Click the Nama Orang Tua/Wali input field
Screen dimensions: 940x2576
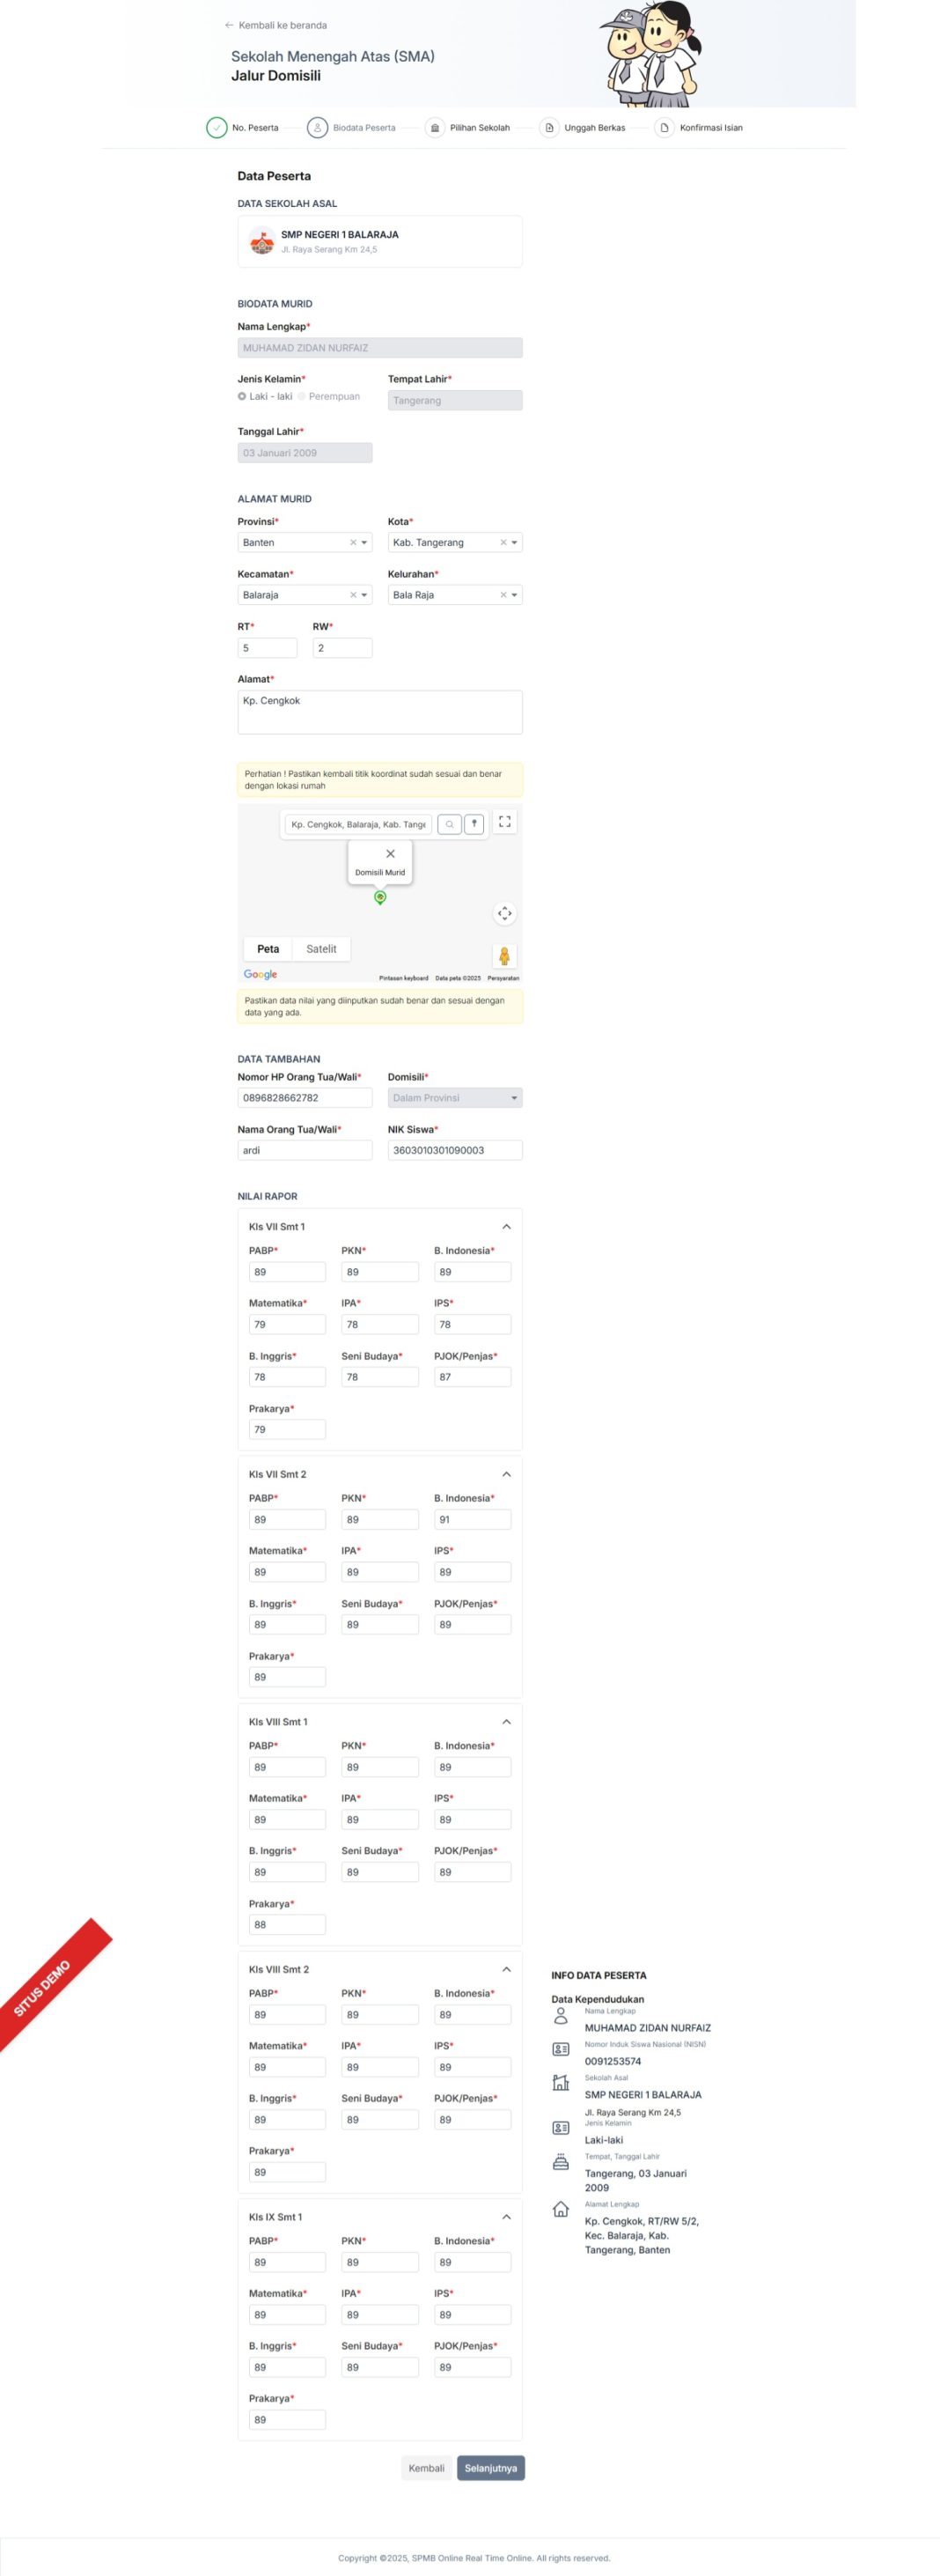click(305, 1151)
